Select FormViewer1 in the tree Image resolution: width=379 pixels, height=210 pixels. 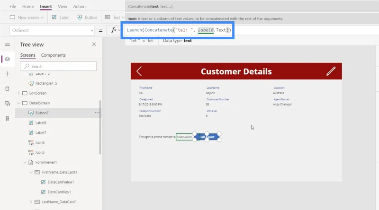click(46, 162)
